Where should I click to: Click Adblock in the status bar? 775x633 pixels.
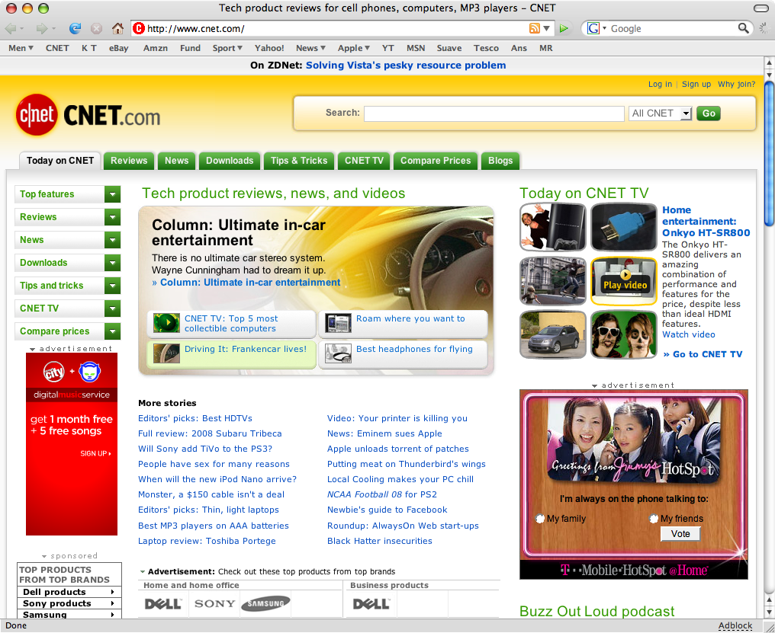(735, 625)
